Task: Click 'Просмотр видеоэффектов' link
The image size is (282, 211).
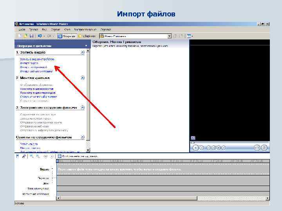Action: coord(37,89)
